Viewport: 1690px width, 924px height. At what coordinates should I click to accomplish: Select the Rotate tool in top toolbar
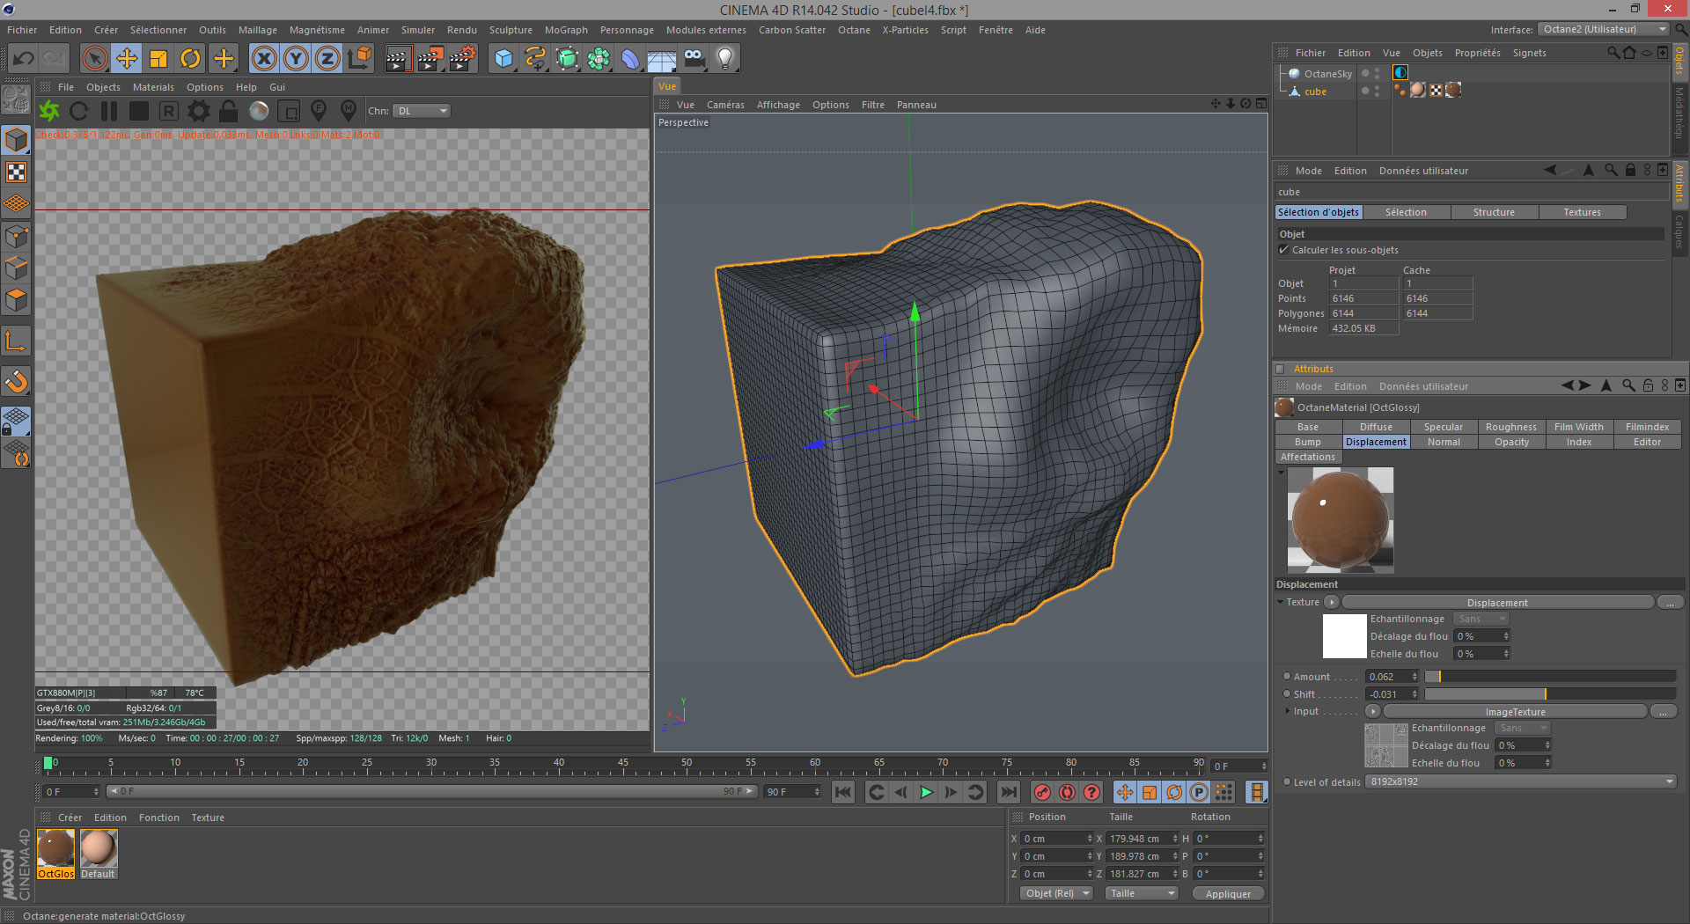[190, 59]
